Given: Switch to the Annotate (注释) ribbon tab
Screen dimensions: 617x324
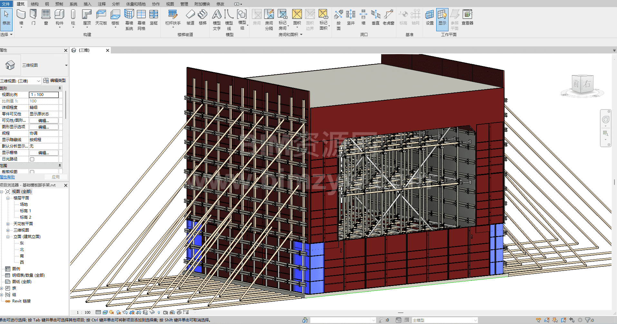Looking at the screenshot, I should (x=102, y=4).
